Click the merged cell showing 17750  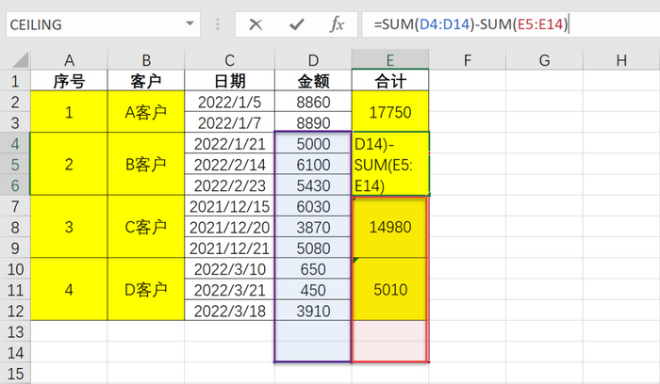pos(390,112)
